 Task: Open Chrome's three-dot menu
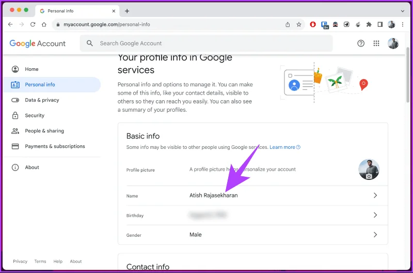pos(403,24)
